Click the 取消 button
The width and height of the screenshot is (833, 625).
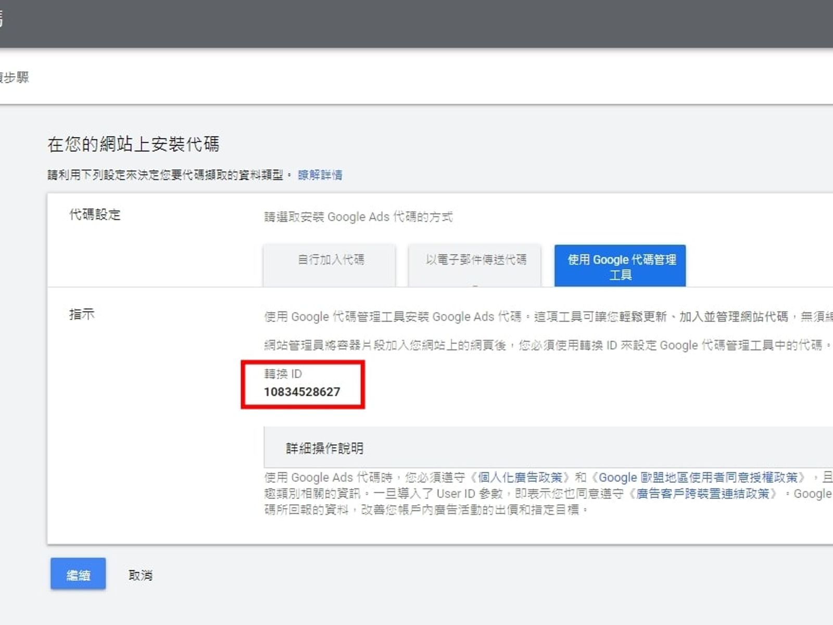point(141,575)
